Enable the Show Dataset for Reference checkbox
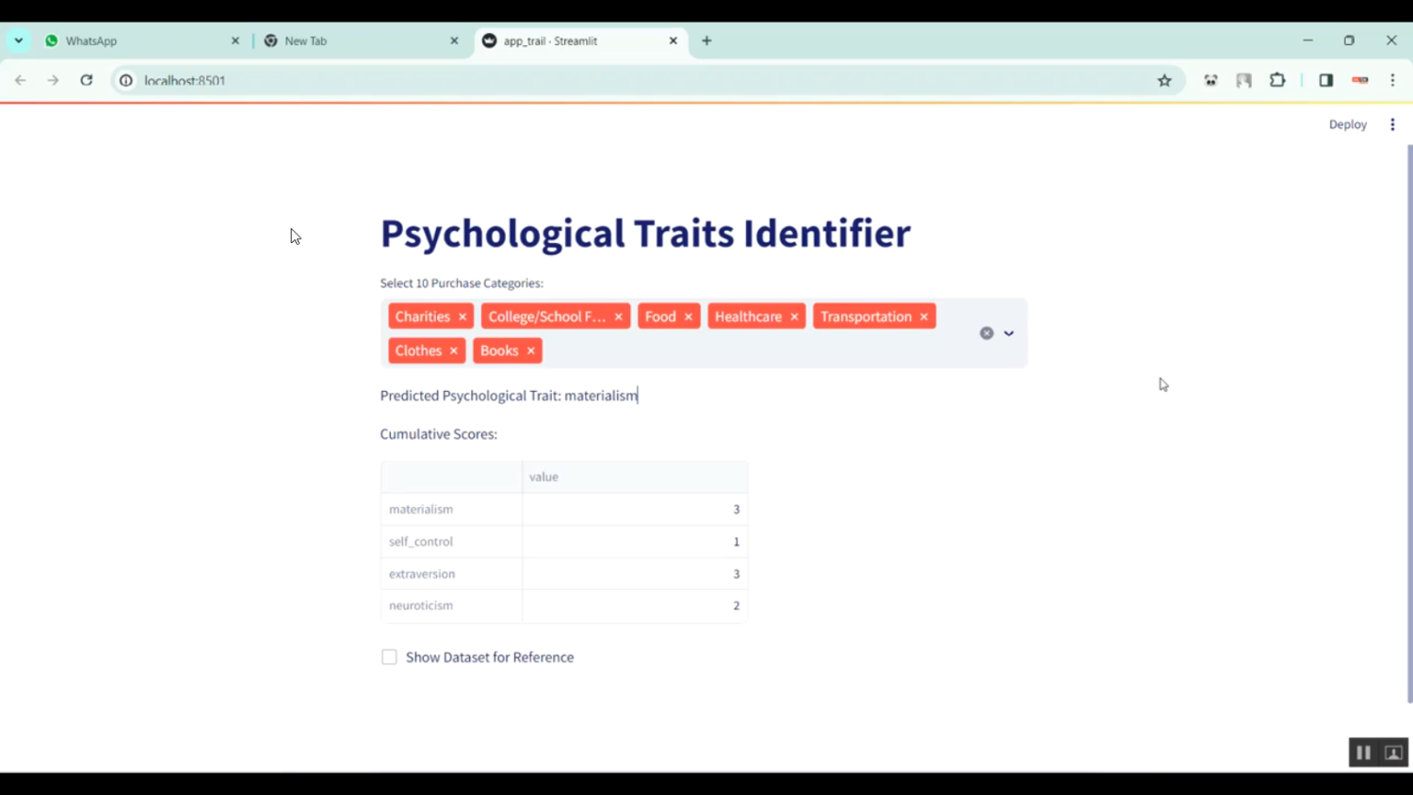 point(389,657)
